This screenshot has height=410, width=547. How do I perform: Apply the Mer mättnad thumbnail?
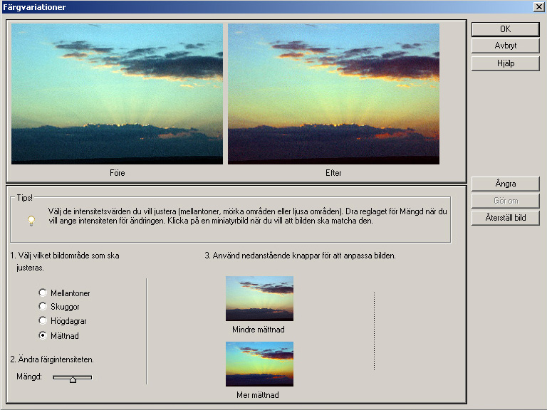(259, 364)
